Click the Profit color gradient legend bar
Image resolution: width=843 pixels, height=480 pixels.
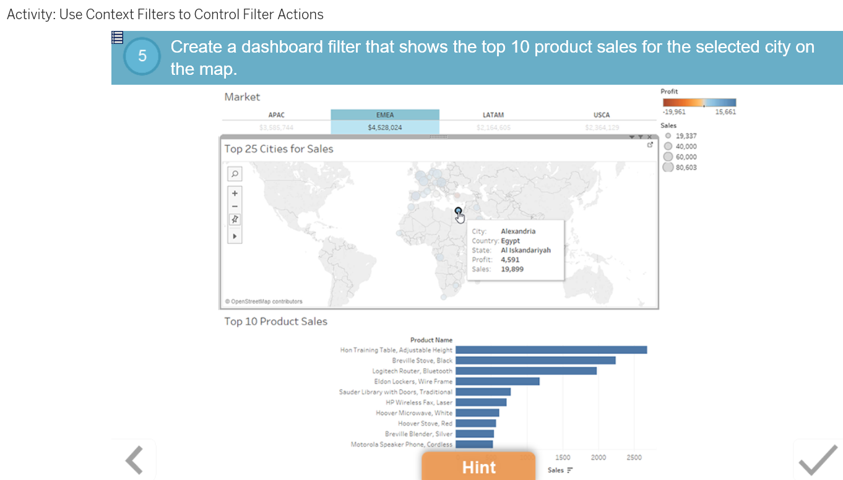tap(699, 103)
